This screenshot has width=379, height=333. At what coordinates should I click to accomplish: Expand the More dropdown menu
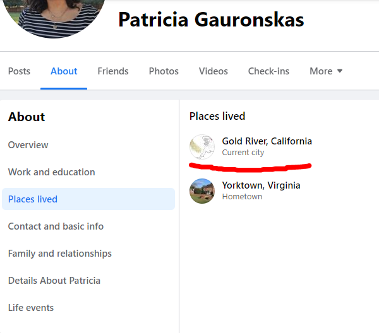[326, 71]
